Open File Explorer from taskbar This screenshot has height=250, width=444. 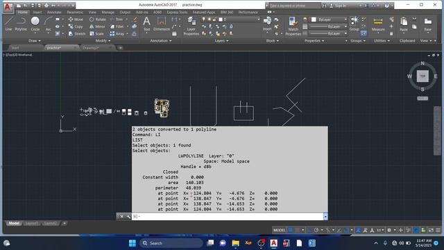(235, 243)
